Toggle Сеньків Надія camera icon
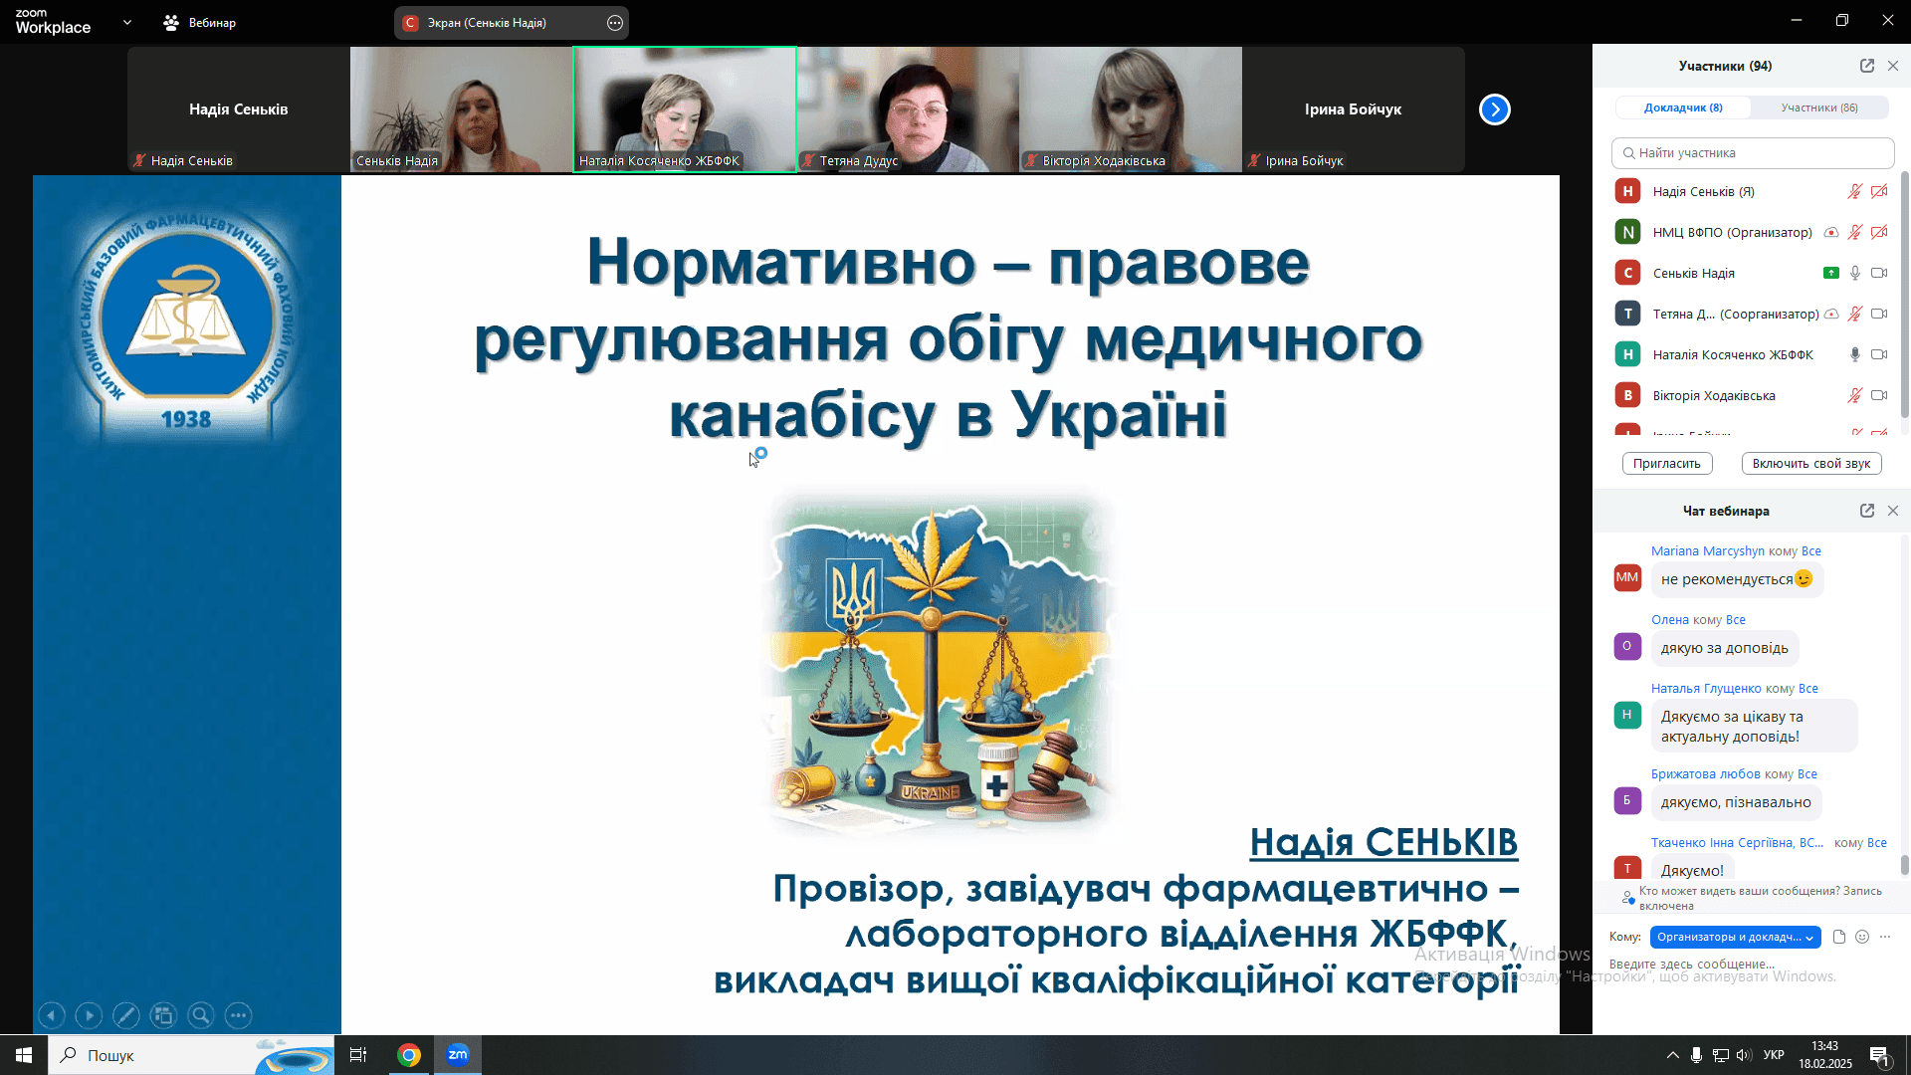1911x1075 pixels. click(1879, 273)
